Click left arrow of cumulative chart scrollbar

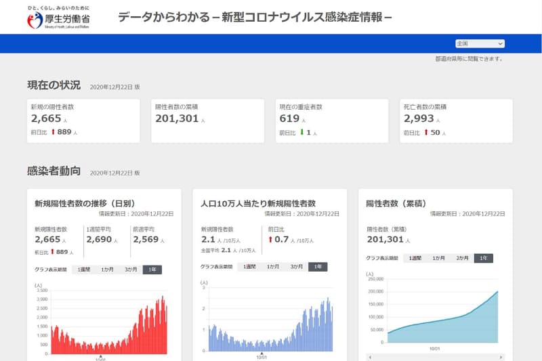click(370, 357)
